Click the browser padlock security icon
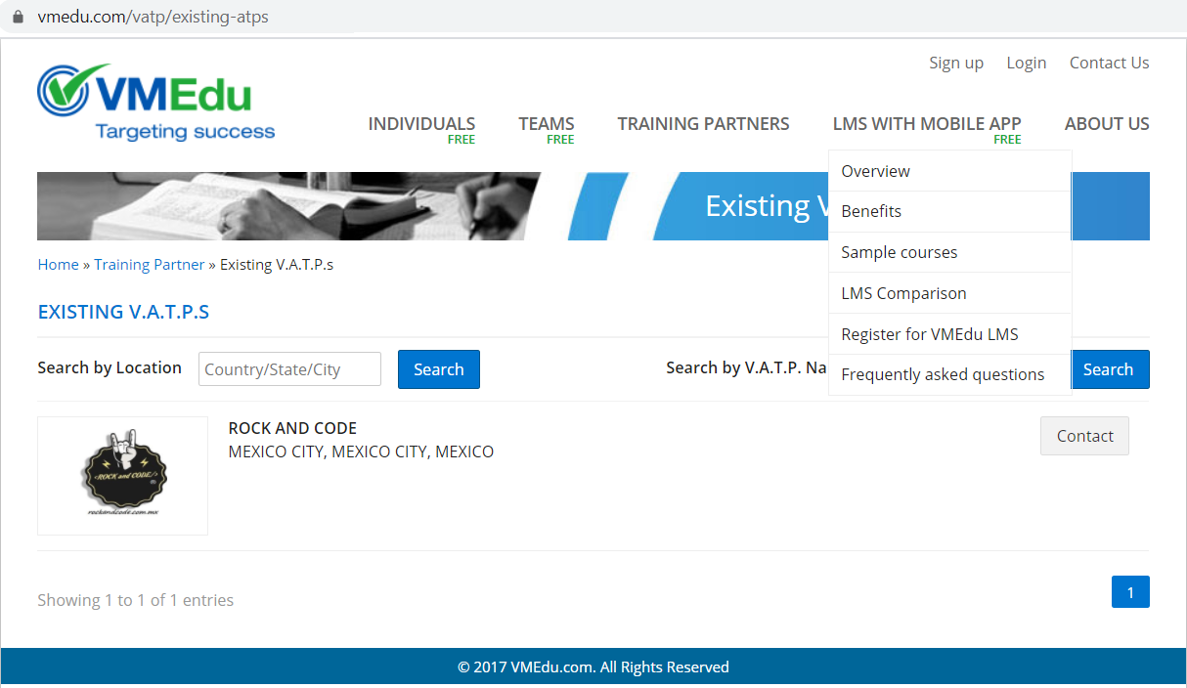This screenshot has height=688, width=1187. pos(17,17)
